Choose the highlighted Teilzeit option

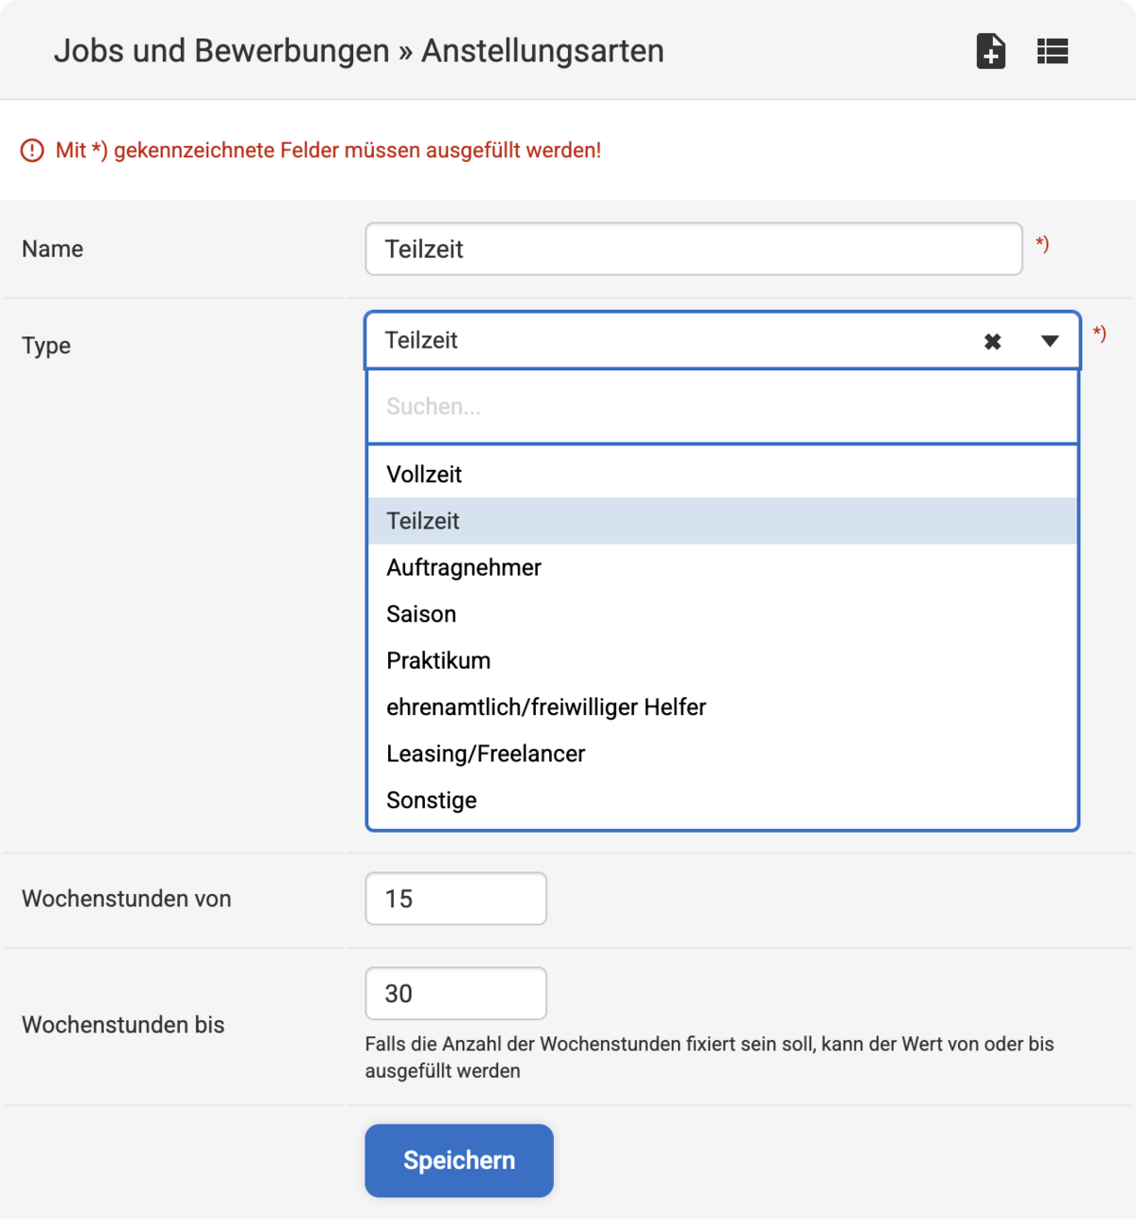[722, 521]
